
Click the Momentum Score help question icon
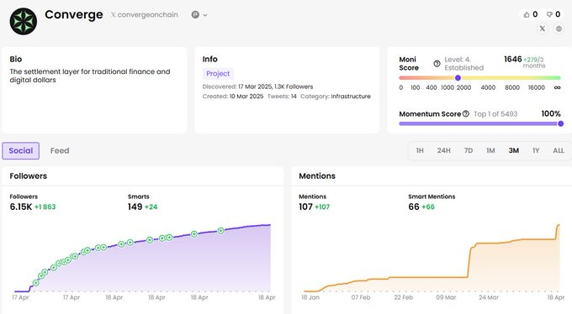466,113
